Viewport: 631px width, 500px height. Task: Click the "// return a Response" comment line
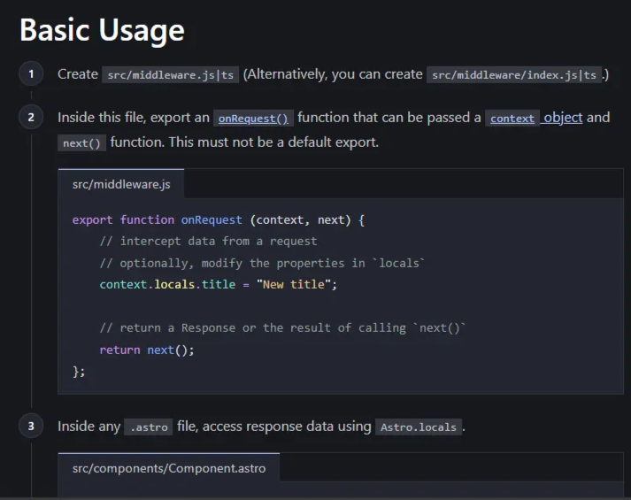283,327
